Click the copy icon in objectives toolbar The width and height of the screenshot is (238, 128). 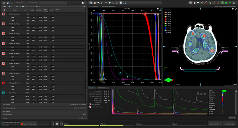[x=37, y=6]
